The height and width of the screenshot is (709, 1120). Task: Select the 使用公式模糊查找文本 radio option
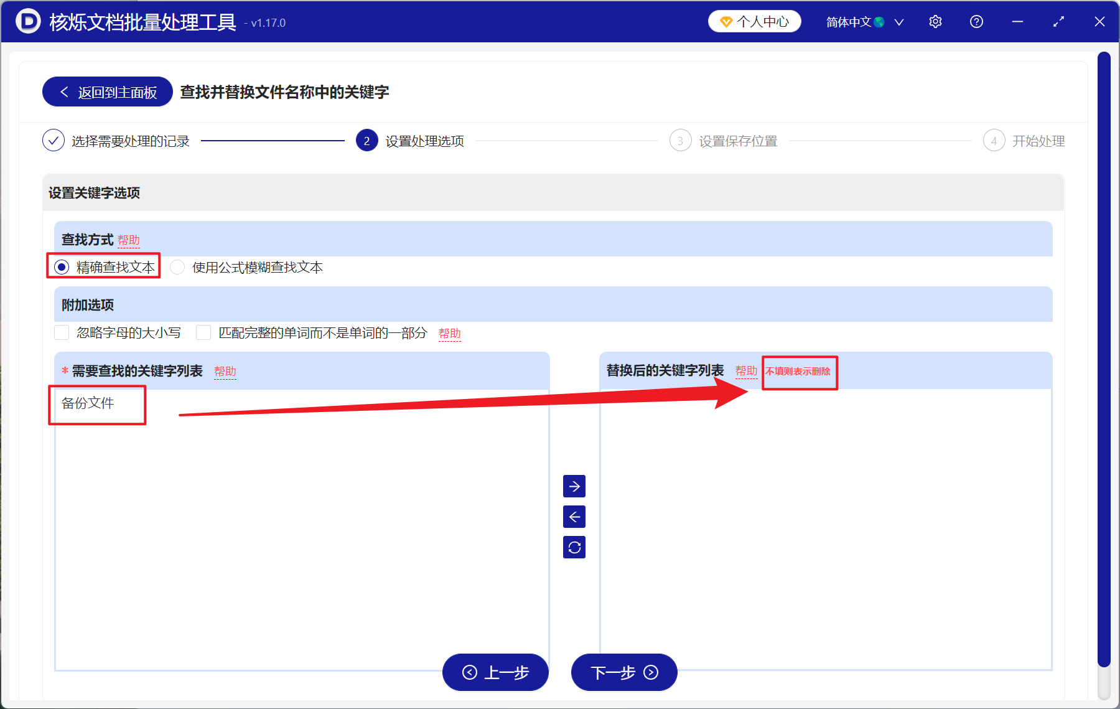[177, 267]
